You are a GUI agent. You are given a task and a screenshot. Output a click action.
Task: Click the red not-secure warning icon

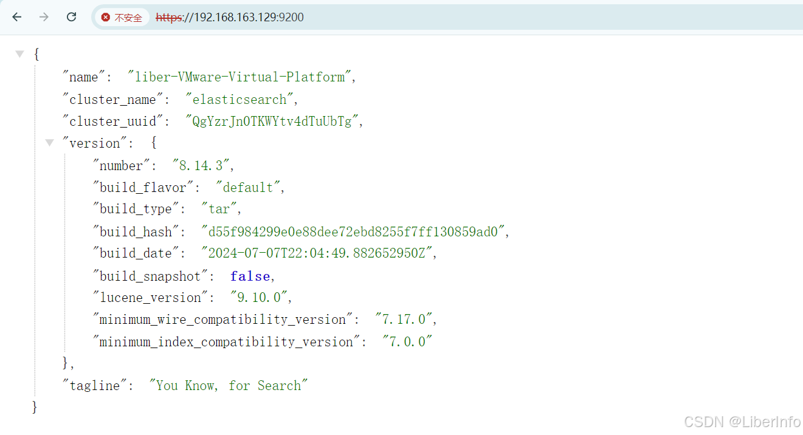[x=106, y=18]
